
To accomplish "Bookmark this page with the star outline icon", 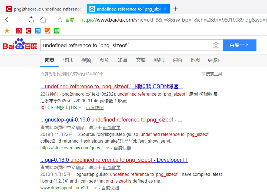I will click(60, 20).
